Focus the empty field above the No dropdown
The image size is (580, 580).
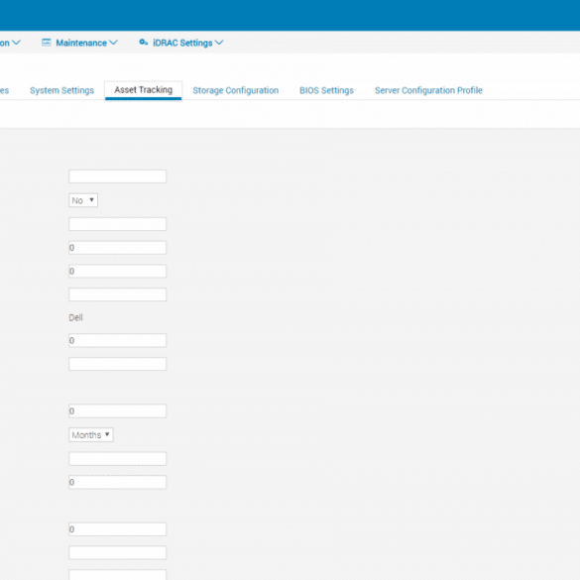118,176
